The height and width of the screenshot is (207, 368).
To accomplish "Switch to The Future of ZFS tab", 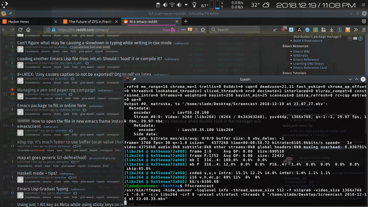I will [x=90, y=21].
